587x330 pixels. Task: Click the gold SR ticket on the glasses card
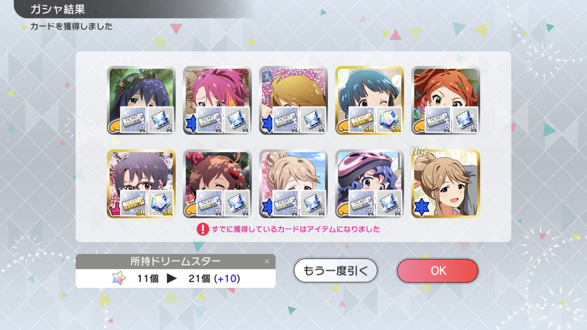[133, 203]
